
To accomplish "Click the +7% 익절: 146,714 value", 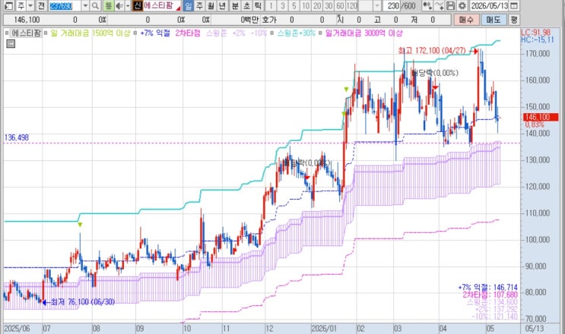I will click(488, 287).
